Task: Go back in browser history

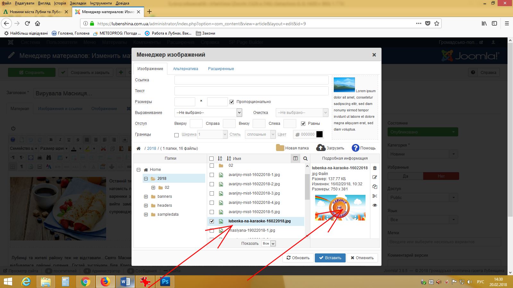Action: pos(6,23)
